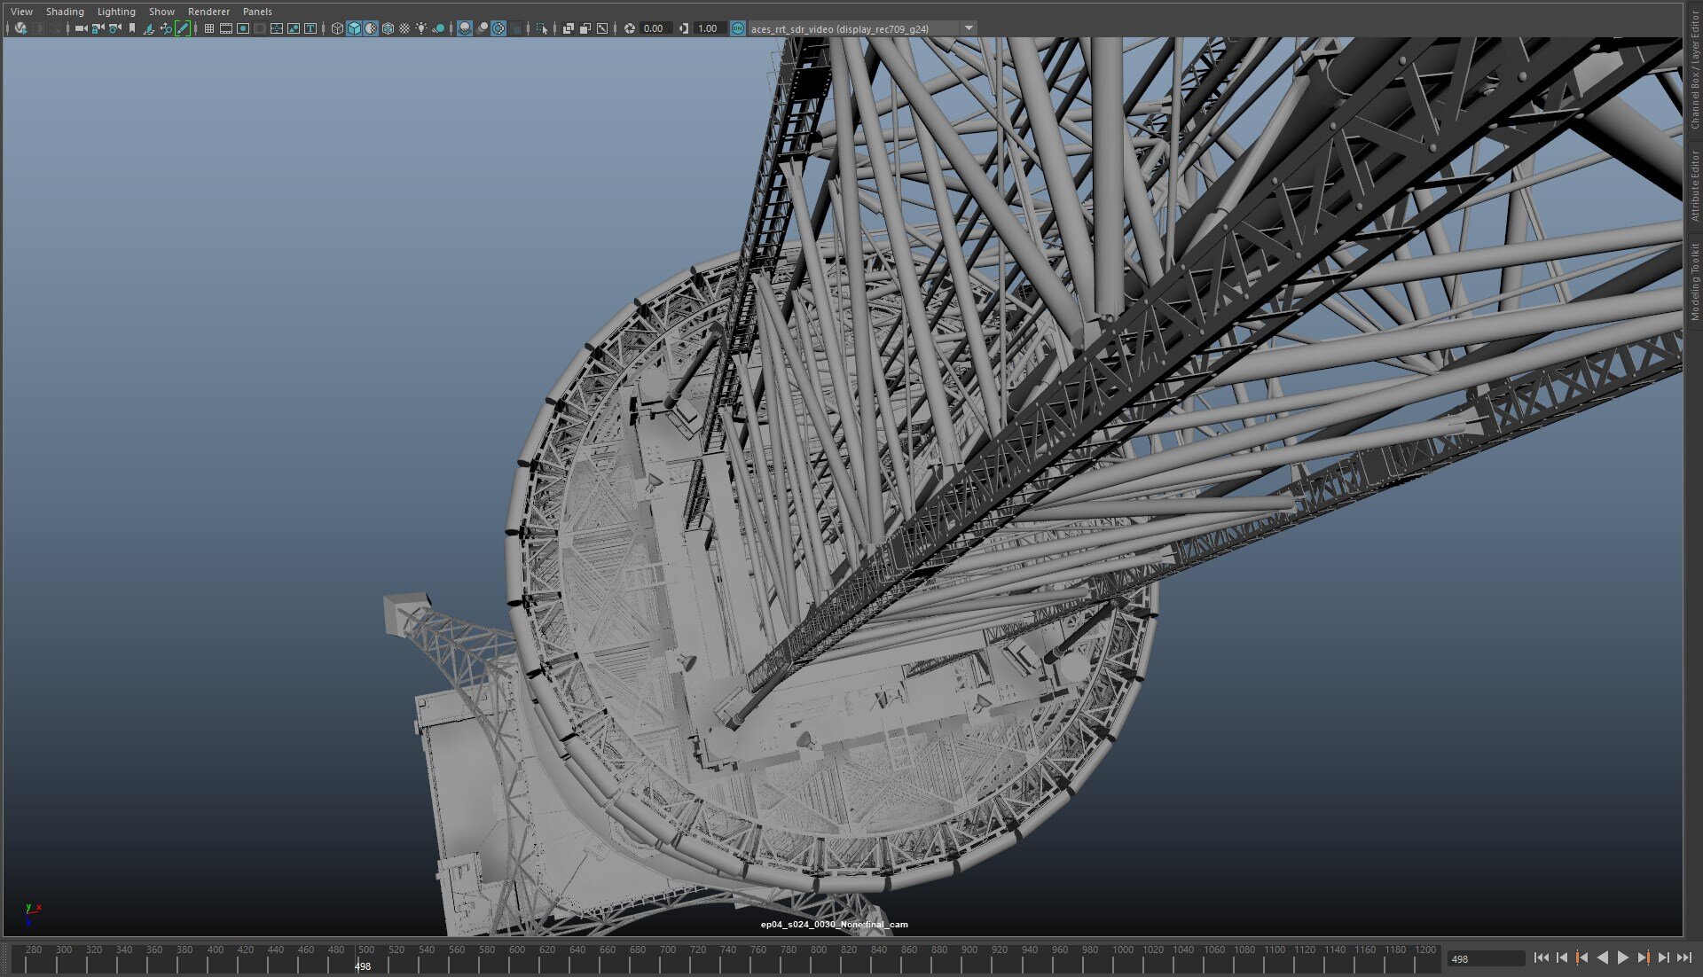The height and width of the screenshot is (977, 1703).
Task: Click the grease pencil tool icon
Action: click(183, 28)
